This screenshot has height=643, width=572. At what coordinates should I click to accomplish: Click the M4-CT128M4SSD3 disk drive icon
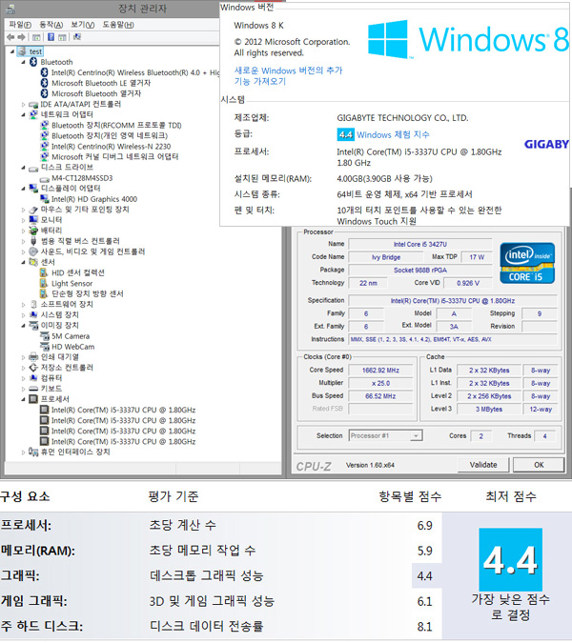44,178
